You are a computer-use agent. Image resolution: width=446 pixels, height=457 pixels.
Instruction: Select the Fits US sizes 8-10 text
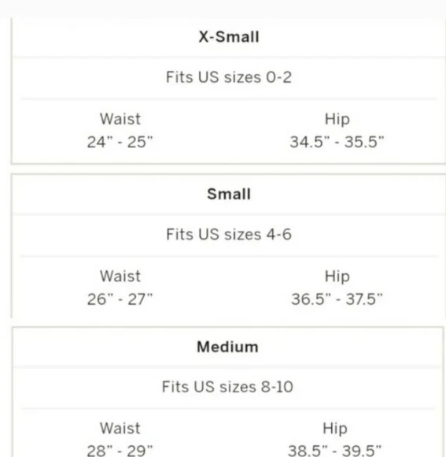click(x=227, y=387)
